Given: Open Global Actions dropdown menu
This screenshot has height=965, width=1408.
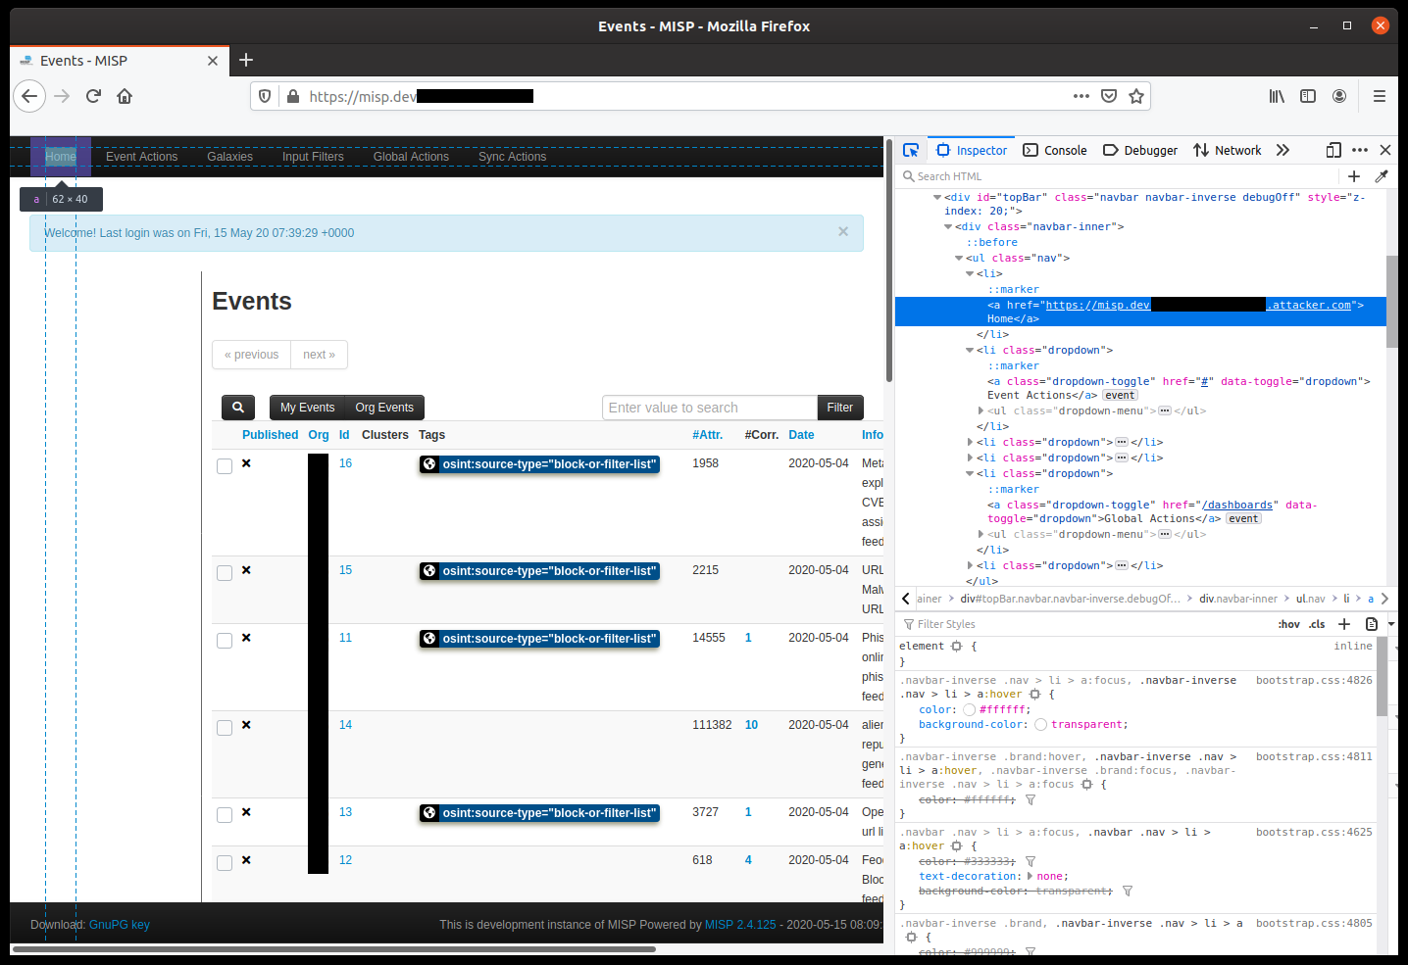Looking at the screenshot, I should [411, 157].
